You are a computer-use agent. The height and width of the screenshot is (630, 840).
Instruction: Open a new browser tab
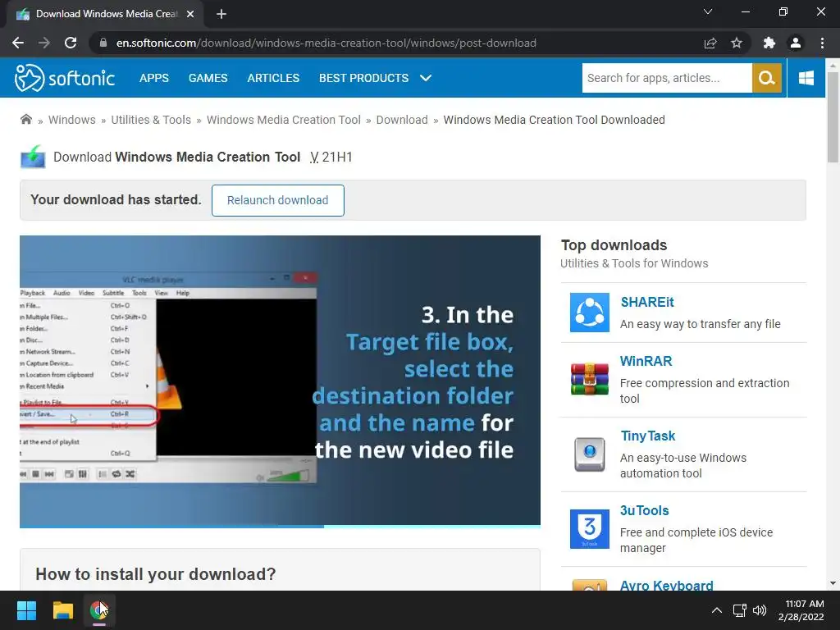click(x=221, y=14)
